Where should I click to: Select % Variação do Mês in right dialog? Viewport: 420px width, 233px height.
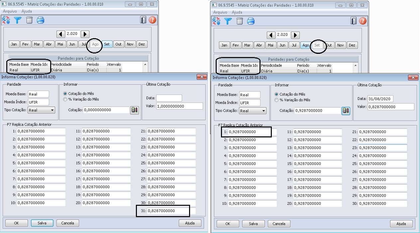(276, 100)
